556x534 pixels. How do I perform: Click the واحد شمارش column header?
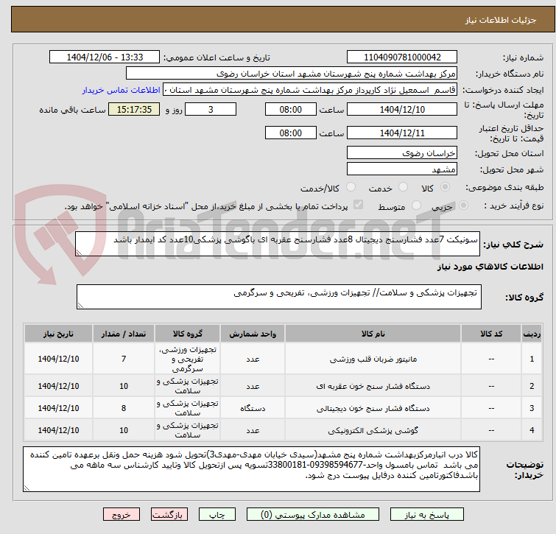pyautogui.click(x=253, y=334)
